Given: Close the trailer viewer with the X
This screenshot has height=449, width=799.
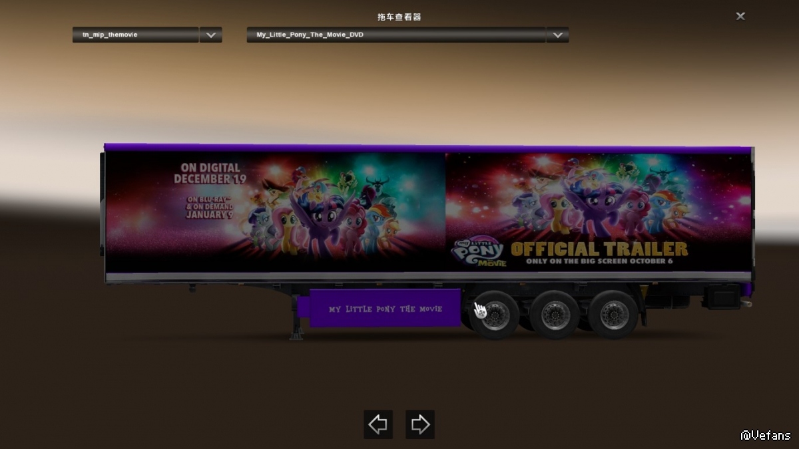Looking at the screenshot, I should pyautogui.click(x=740, y=16).
